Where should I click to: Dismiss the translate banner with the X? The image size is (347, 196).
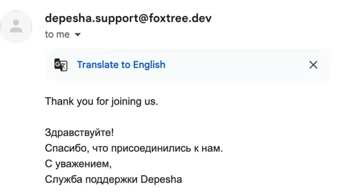tap(313, 65)
